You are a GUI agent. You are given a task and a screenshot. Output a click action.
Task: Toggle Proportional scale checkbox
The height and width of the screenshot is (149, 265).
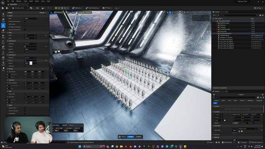coord(25,94)
